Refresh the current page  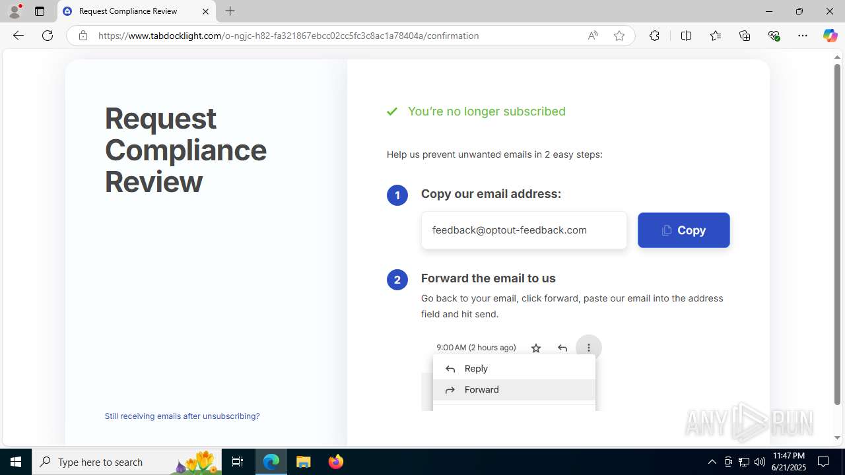[48, 36]
